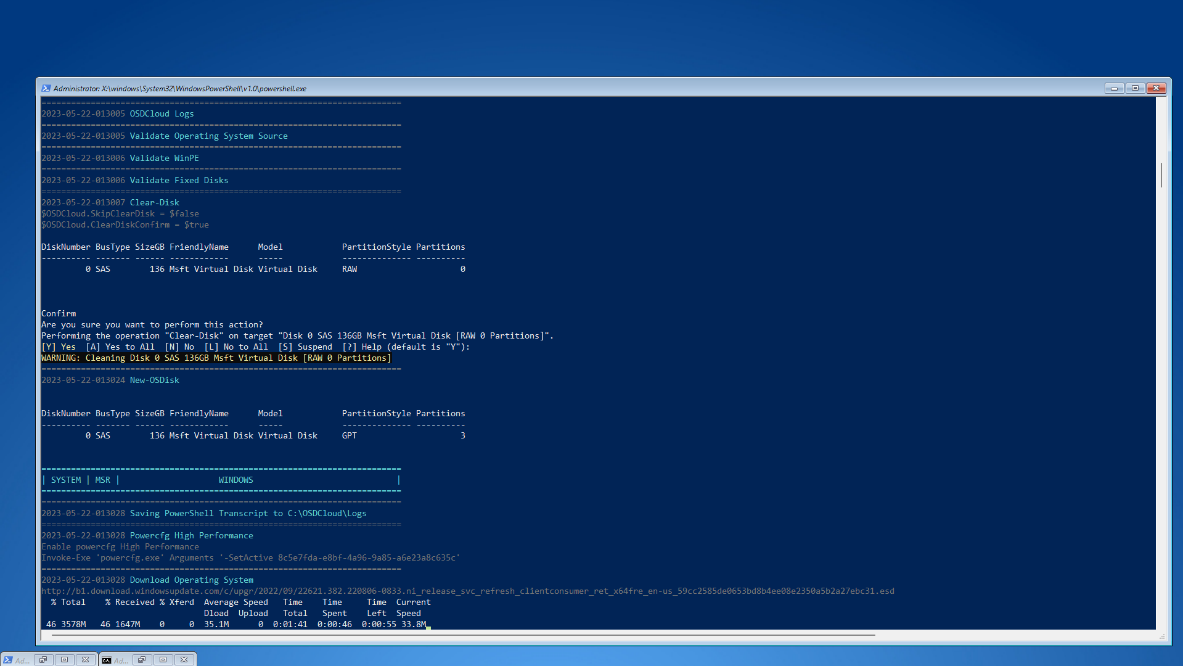
Task: Click the vertical scrollbar thumb
Action: pyautogui.click(x=1161, y=175)
